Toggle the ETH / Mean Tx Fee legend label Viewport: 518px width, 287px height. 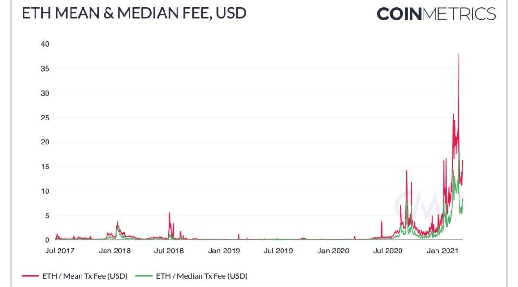(x=85, y=276)
